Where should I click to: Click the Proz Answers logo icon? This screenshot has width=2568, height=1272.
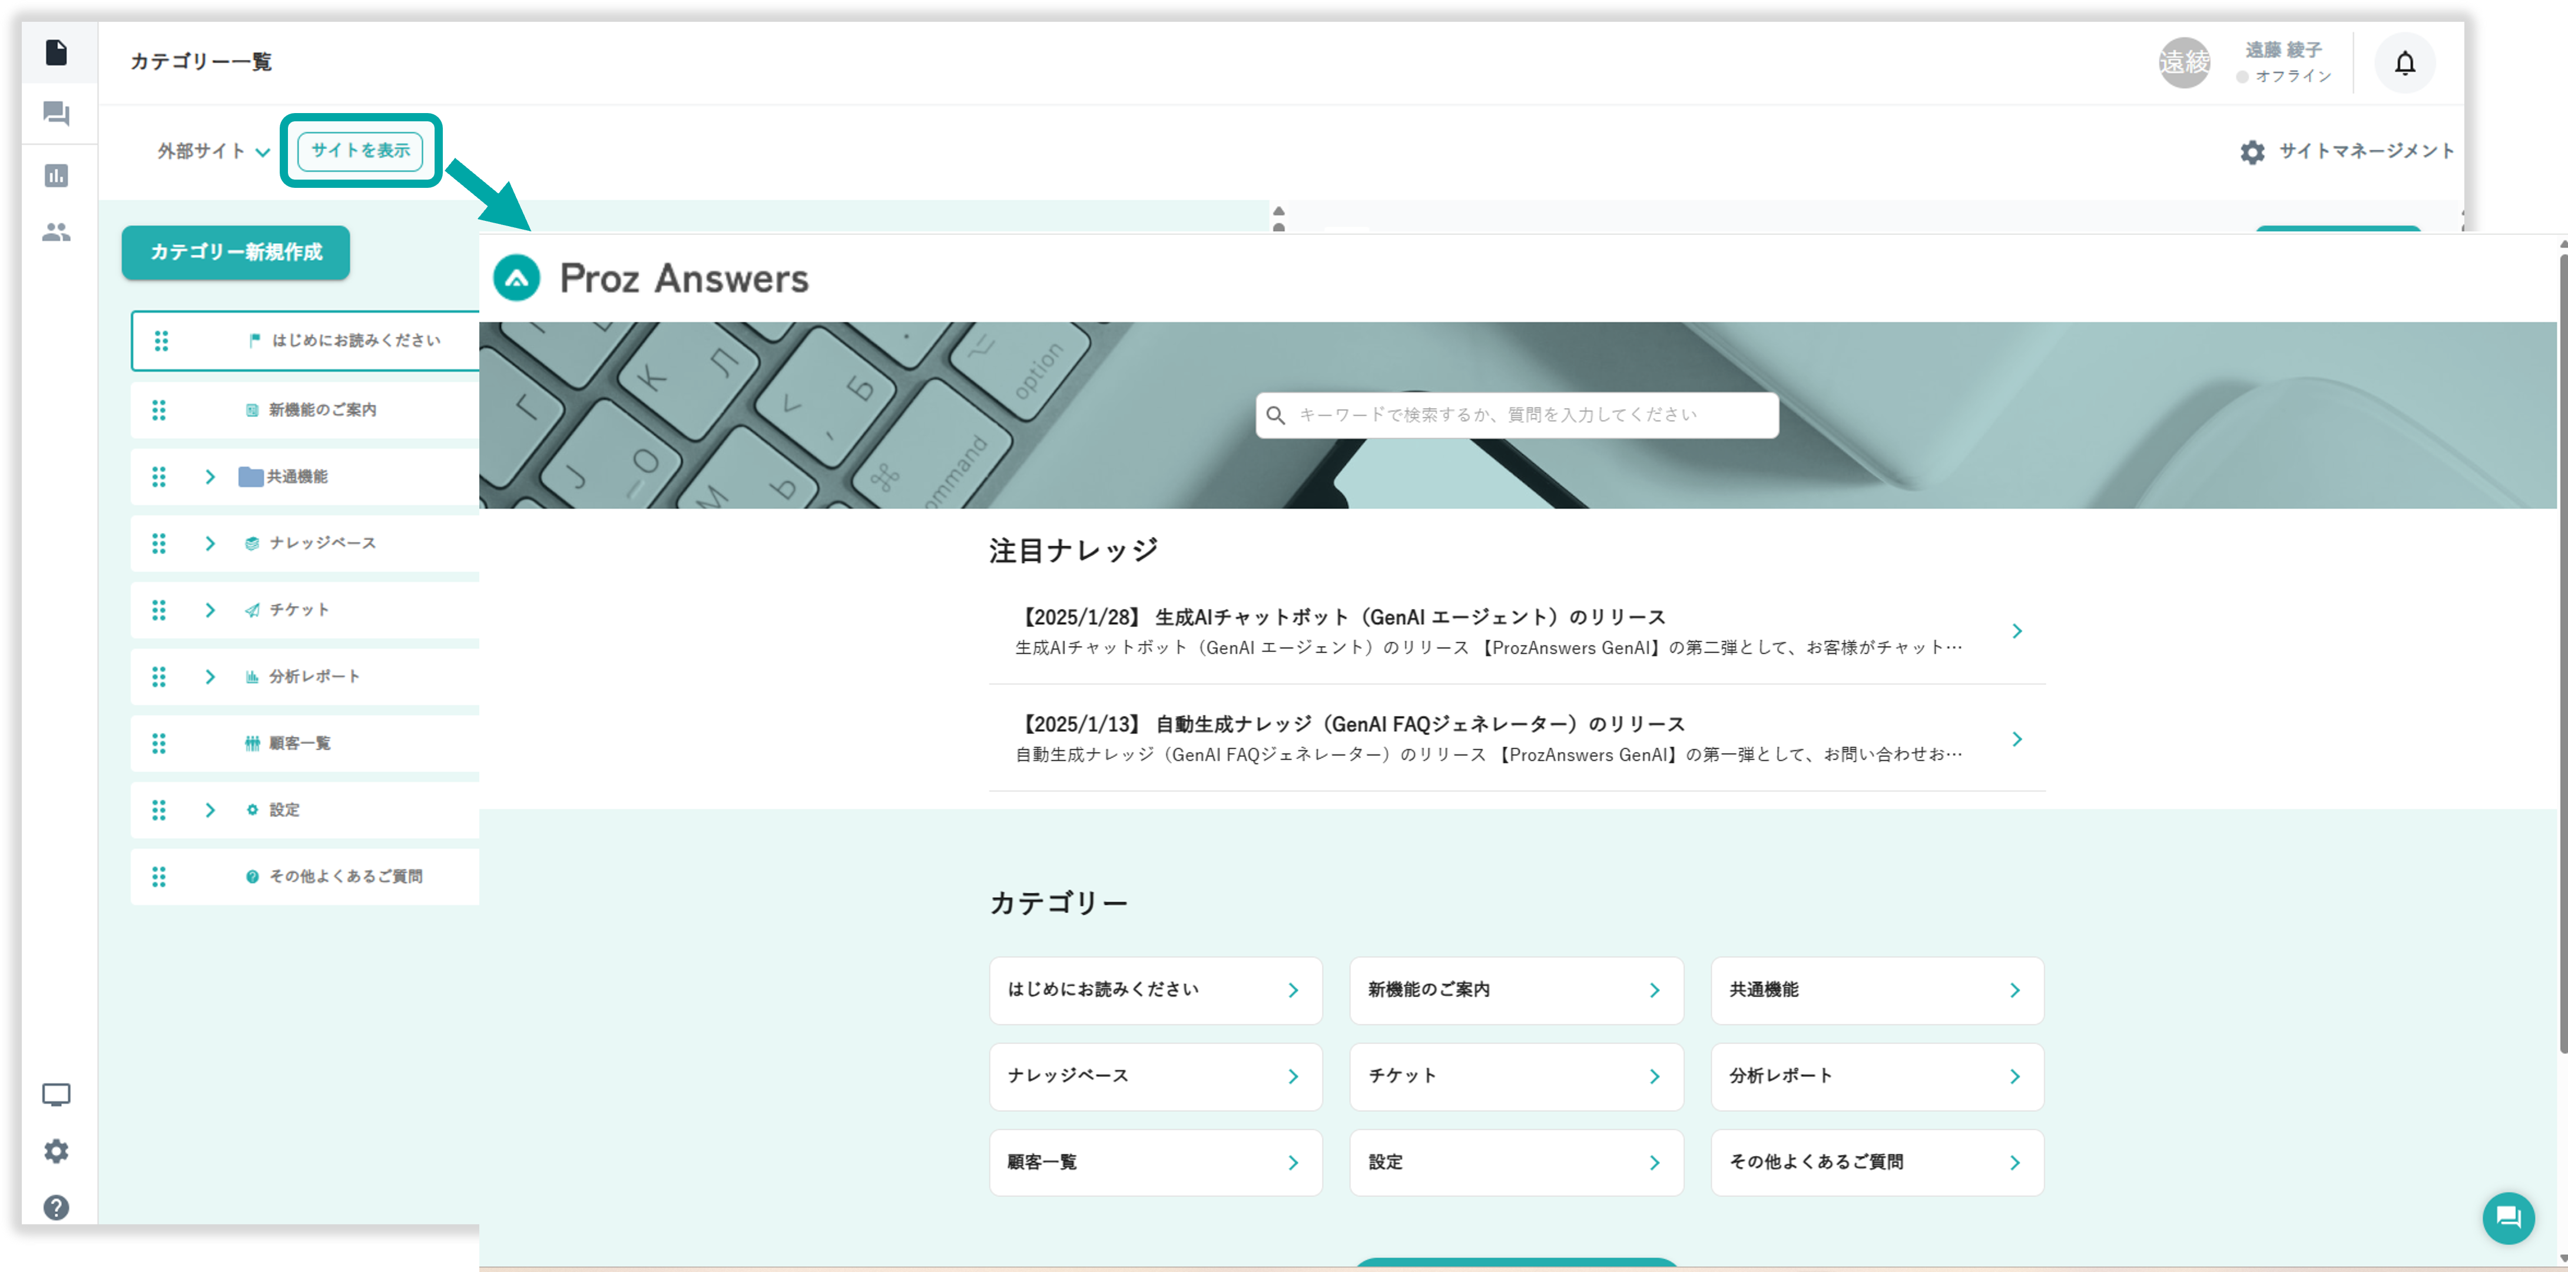click(x=516, y=278)
